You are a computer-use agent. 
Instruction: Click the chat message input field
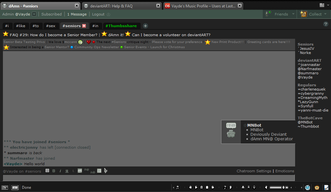[149, 178]
